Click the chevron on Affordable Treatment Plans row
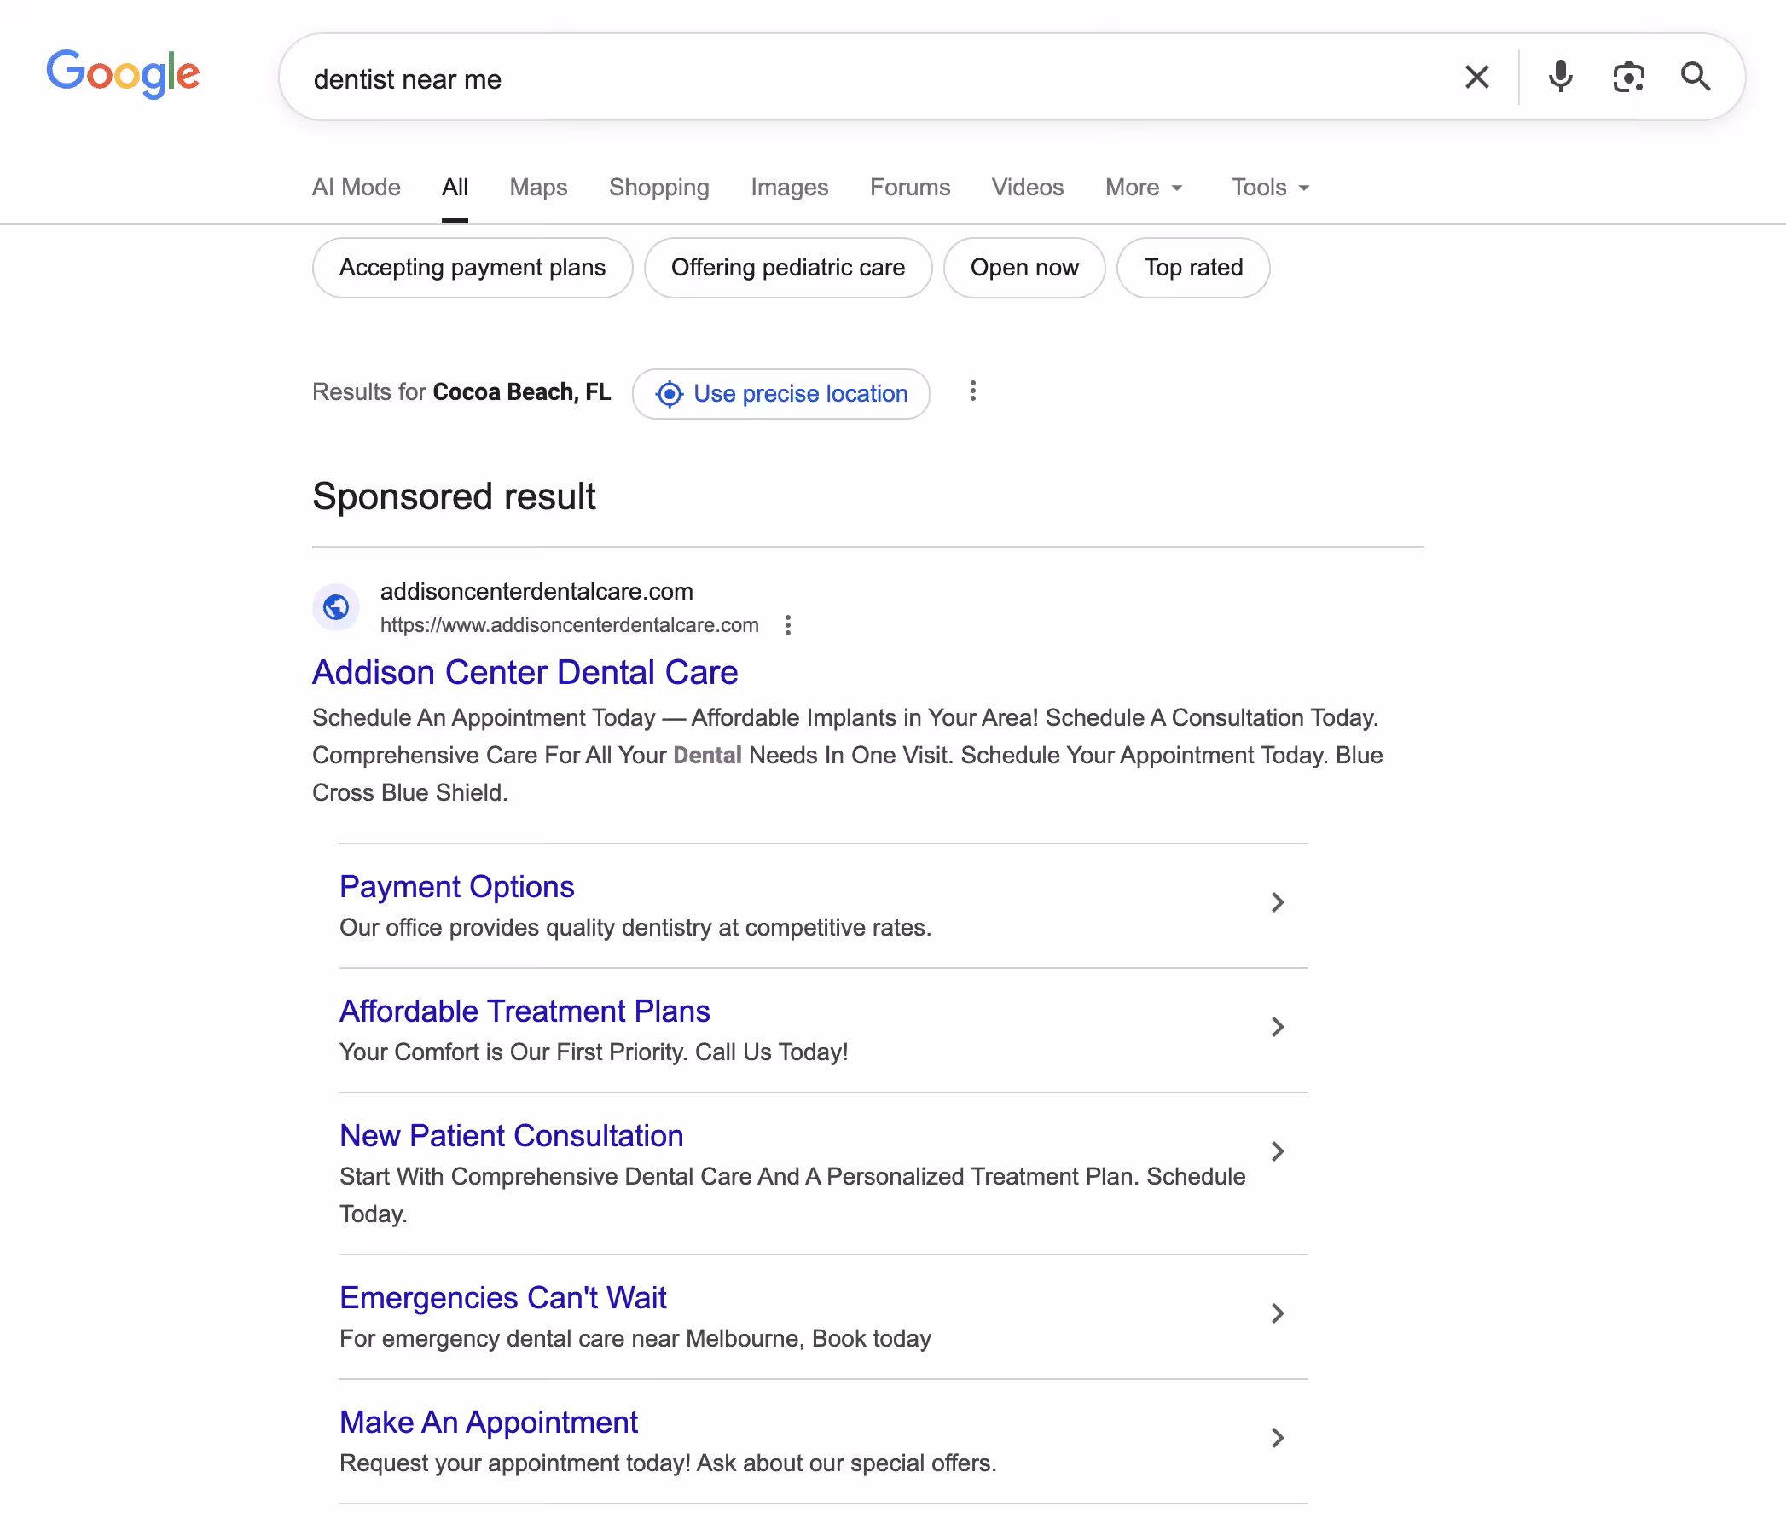This screenshot has height=1530, width=1786. [x=1278, y=1027]
